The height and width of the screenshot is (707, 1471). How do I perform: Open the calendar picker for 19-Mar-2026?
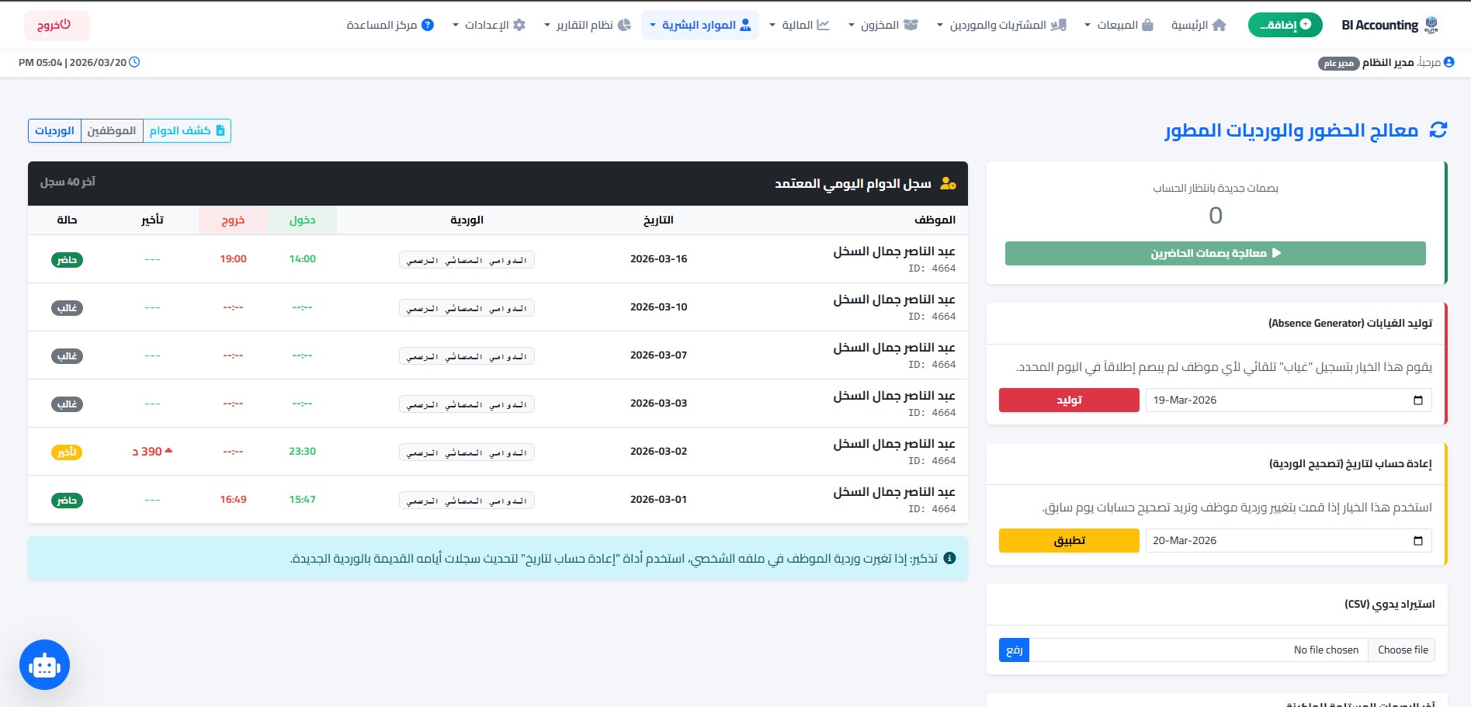1418,400
